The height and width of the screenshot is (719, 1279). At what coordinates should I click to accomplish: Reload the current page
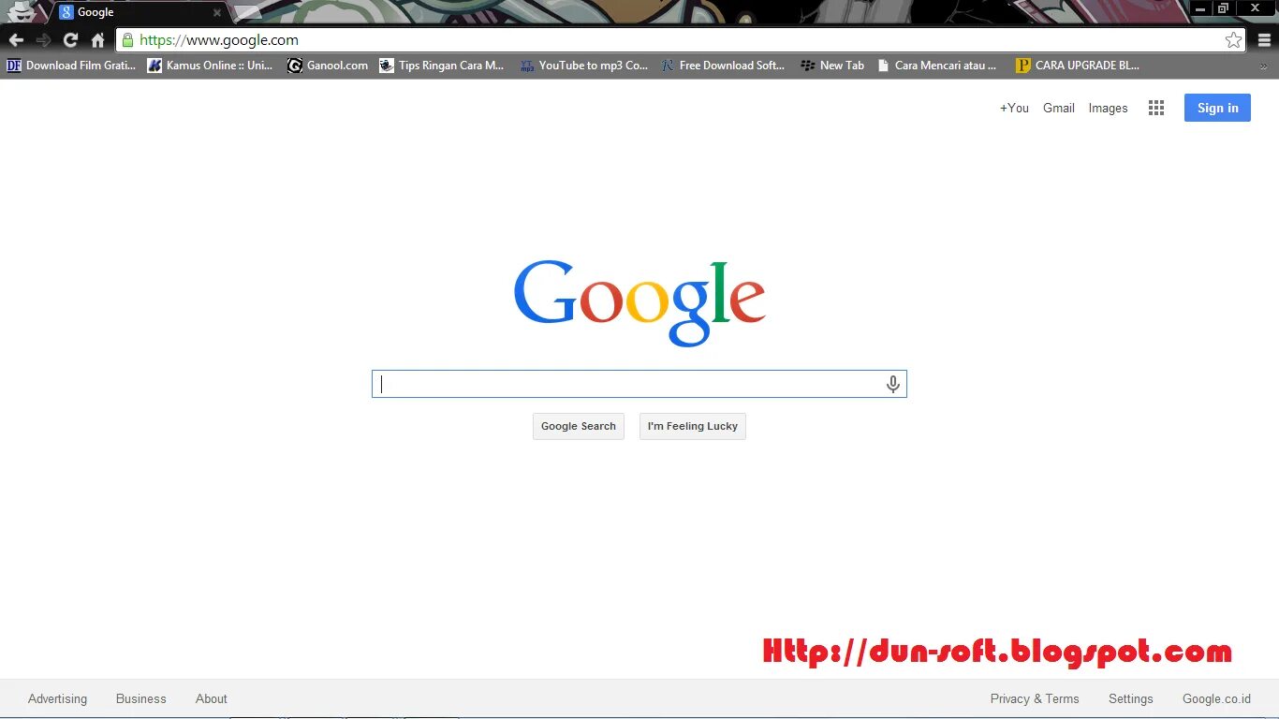[x=70, y=40]
